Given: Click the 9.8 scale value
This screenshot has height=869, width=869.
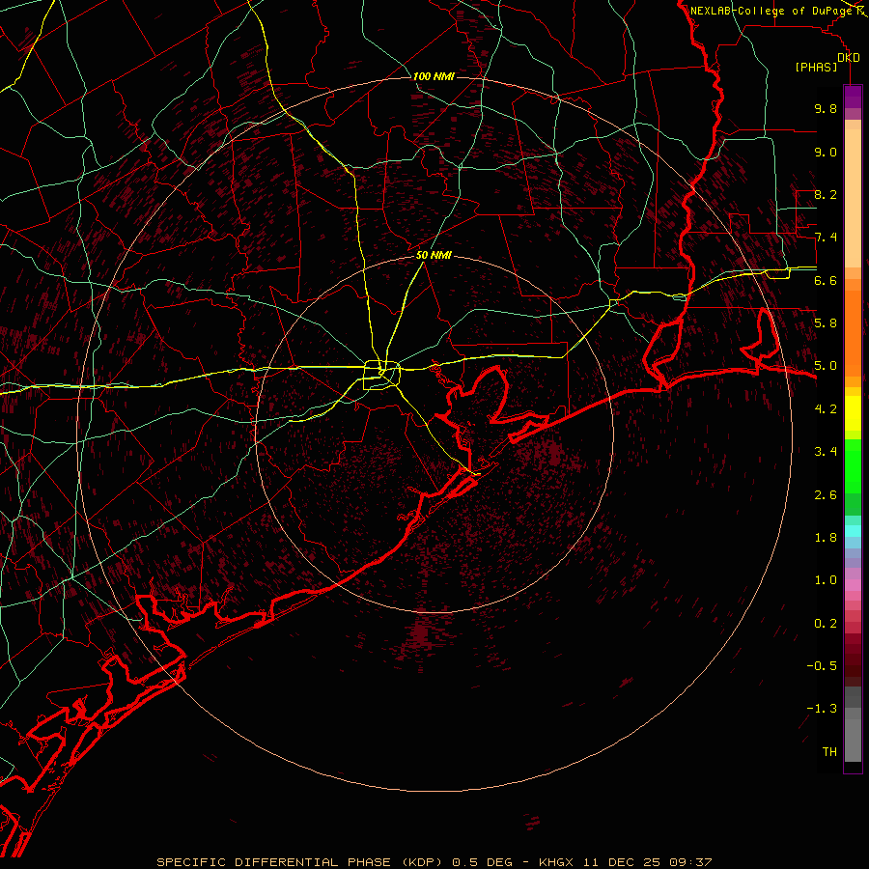Looking at the screenshot, I should pos(826,108).
